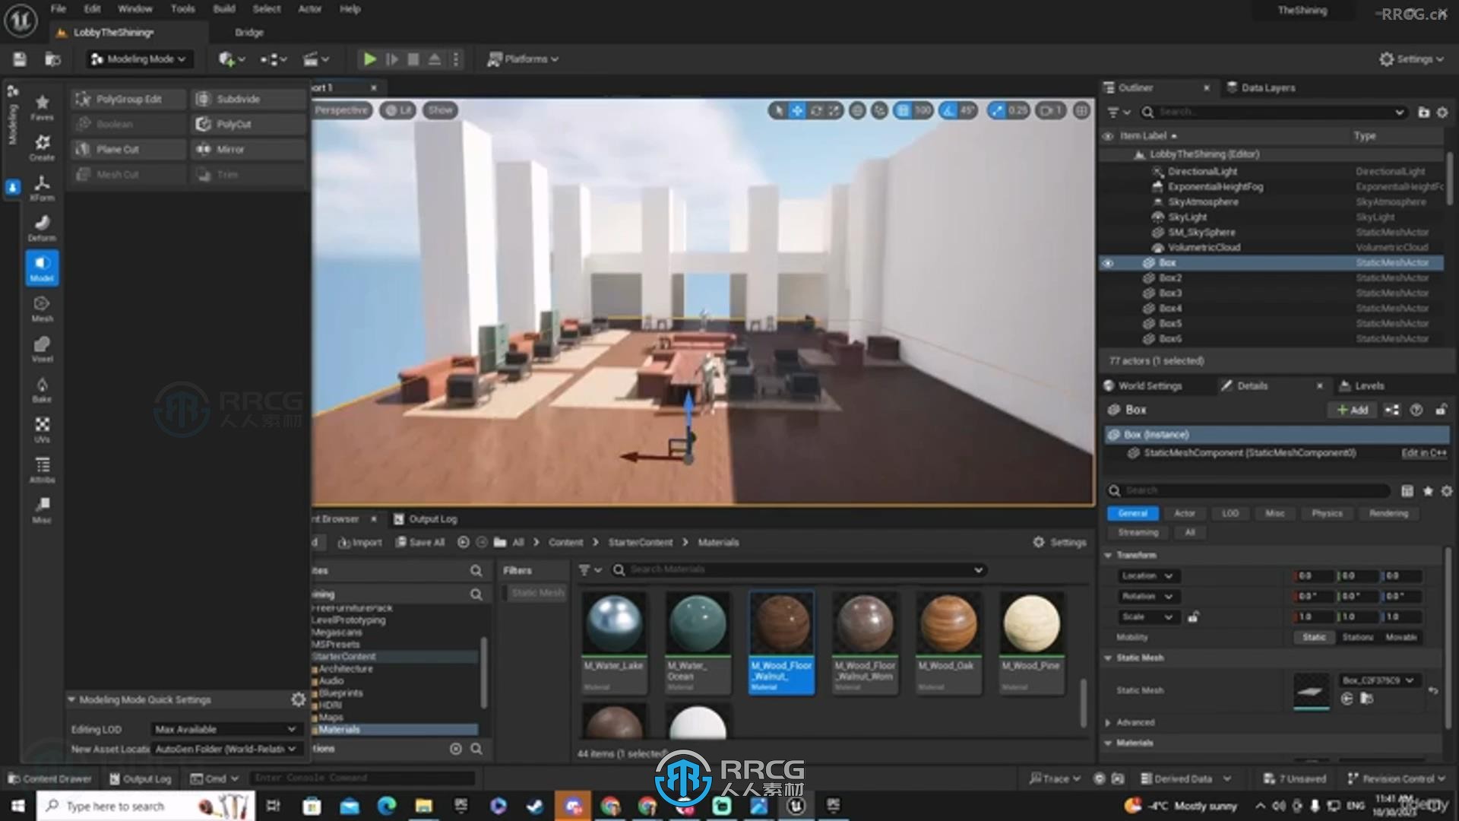
Task: Click the Edit in C++ link
Action: pyautogui.click(x=1423, y=453)
